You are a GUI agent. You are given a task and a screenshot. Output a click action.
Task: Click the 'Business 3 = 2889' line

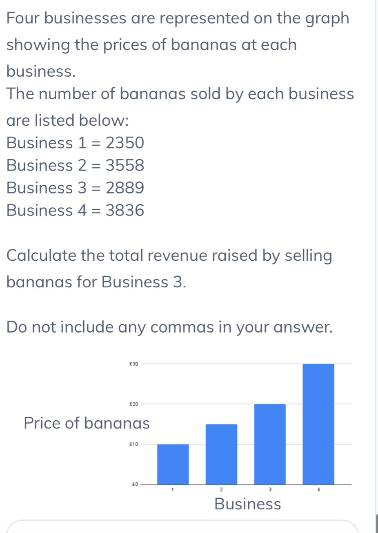tap(76, 188)
